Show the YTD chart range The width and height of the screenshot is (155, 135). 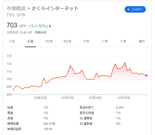(86, 41)
